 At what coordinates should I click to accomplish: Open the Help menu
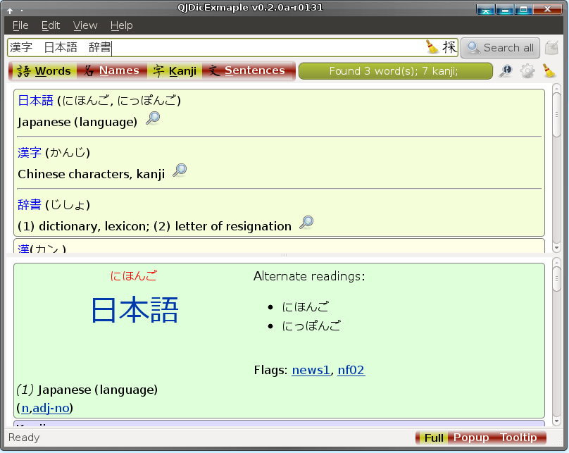click(122, 25)
